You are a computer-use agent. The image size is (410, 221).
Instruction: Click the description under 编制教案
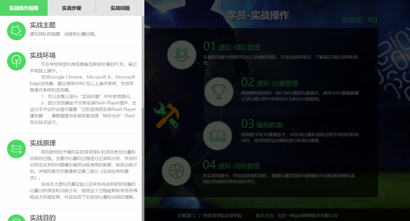(x=300, y=137)
